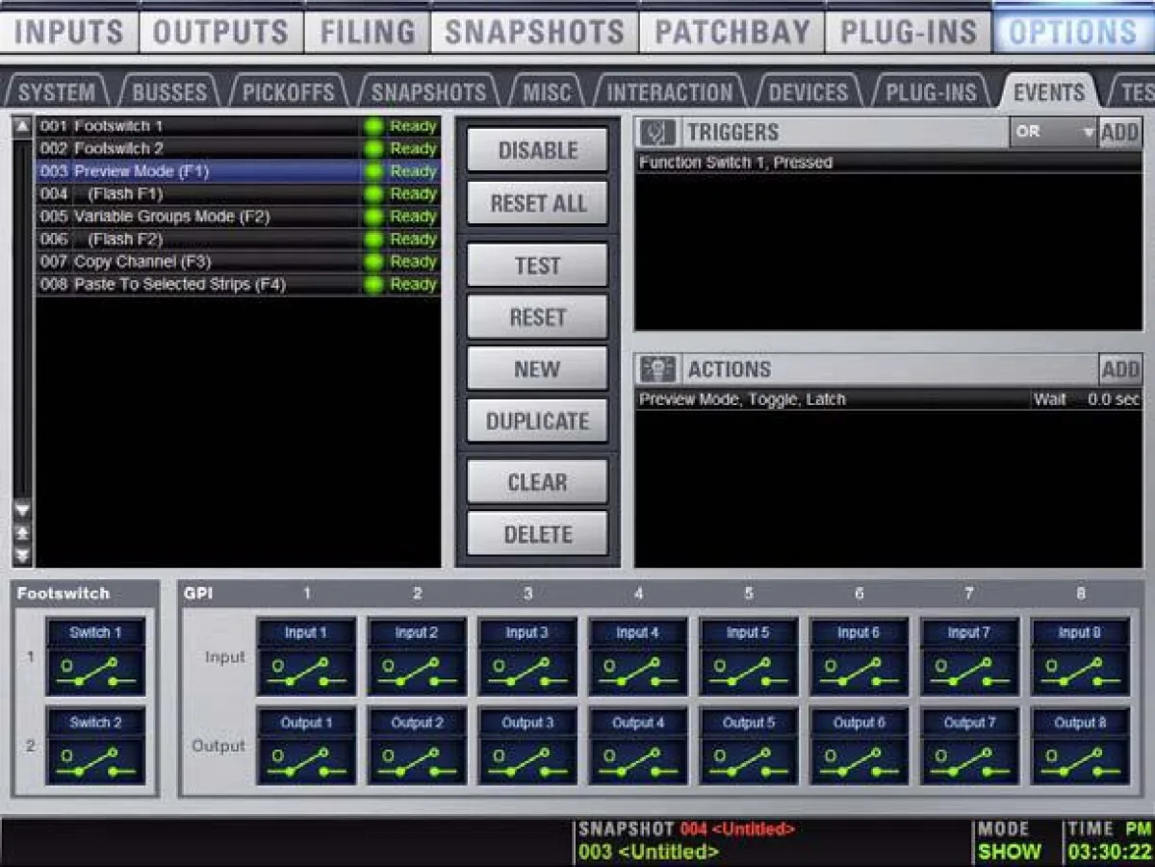Create an event with the NEW button
The image size is (1155, 867).
[x=537, y=370]
